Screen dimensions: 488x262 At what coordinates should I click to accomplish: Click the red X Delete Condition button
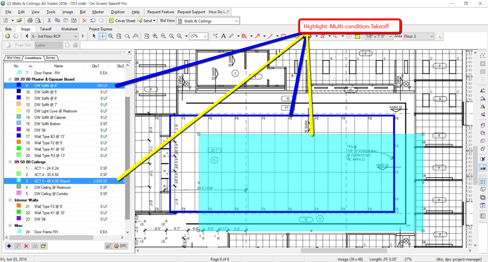26,246
